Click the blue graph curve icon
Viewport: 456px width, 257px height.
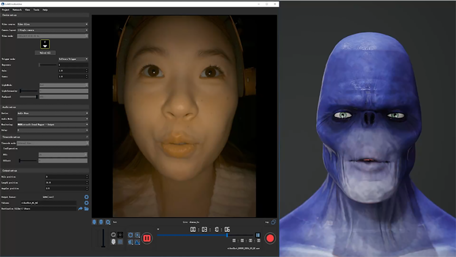click(137, 242)
